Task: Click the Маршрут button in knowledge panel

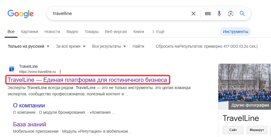Action: [x=257, y=130]
